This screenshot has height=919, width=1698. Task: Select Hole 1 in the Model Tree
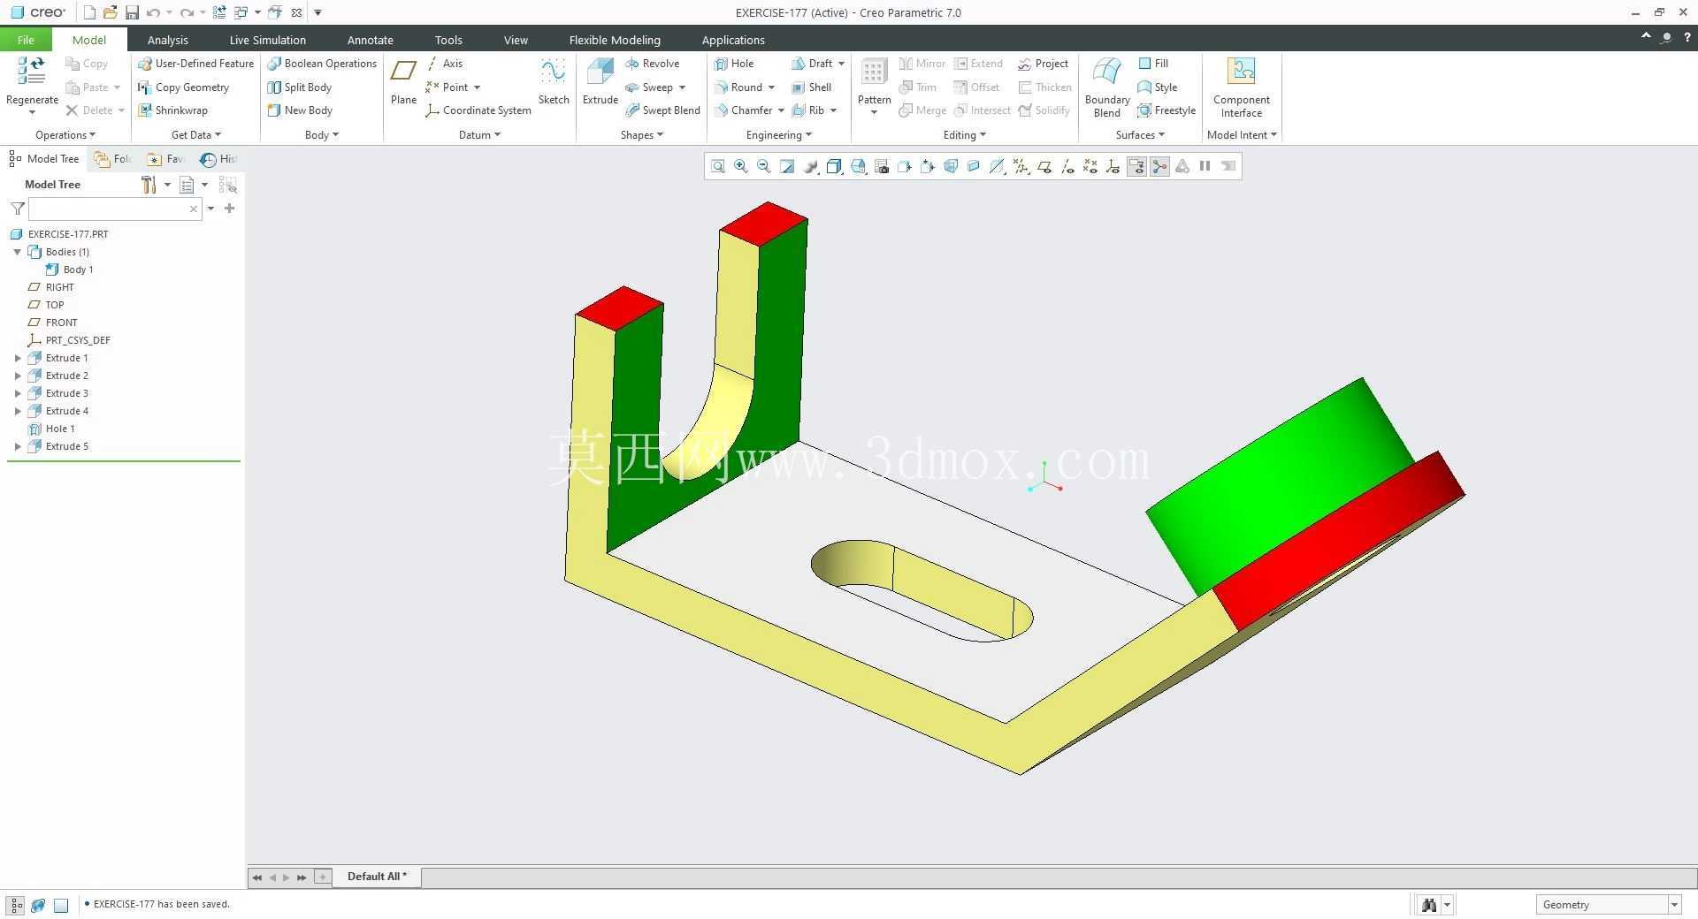click(x=51, y=429)
